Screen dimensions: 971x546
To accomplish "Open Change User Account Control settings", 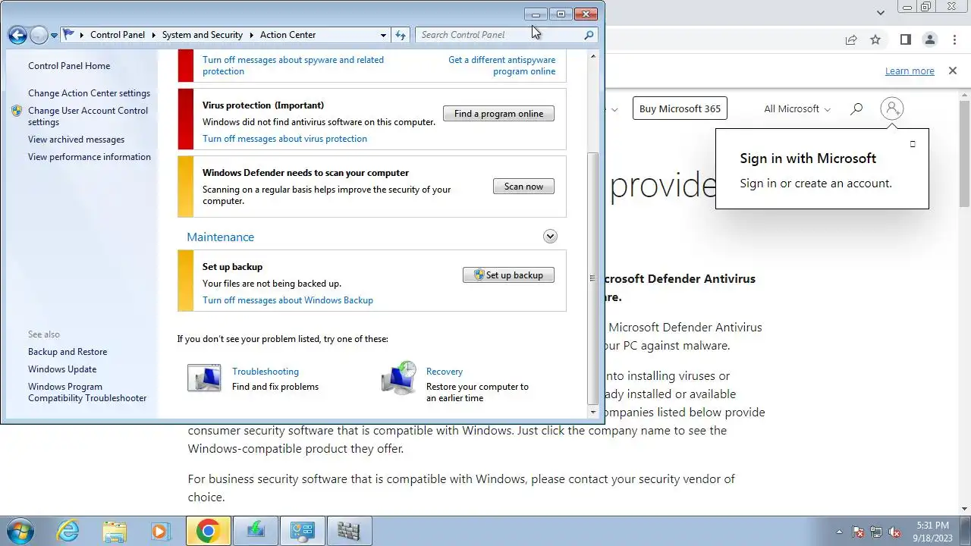I will [x=88, y=116].
